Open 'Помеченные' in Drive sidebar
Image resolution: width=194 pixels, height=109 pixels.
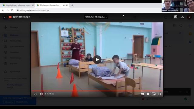(x=15, y=58)
